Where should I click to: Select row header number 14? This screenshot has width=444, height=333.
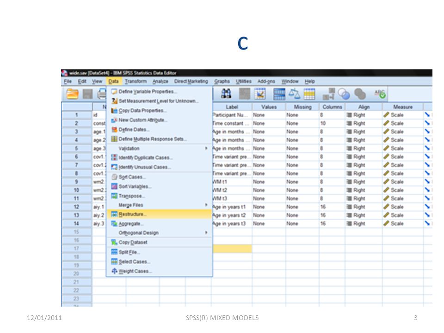point(77,224)
